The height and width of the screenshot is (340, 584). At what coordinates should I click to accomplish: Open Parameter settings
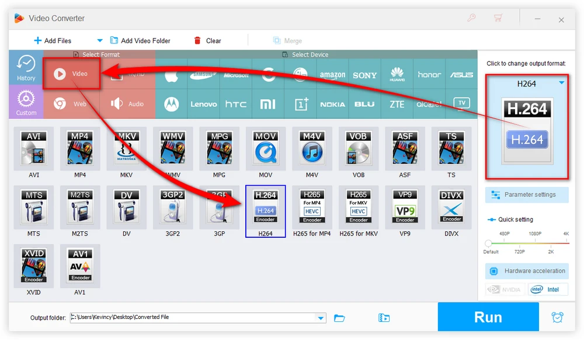pos(527,195)
